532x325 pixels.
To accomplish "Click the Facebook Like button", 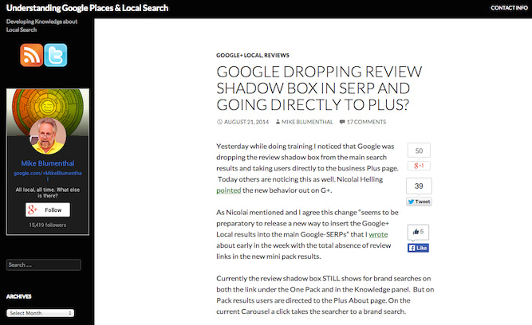I will click(x=418, y=248).
